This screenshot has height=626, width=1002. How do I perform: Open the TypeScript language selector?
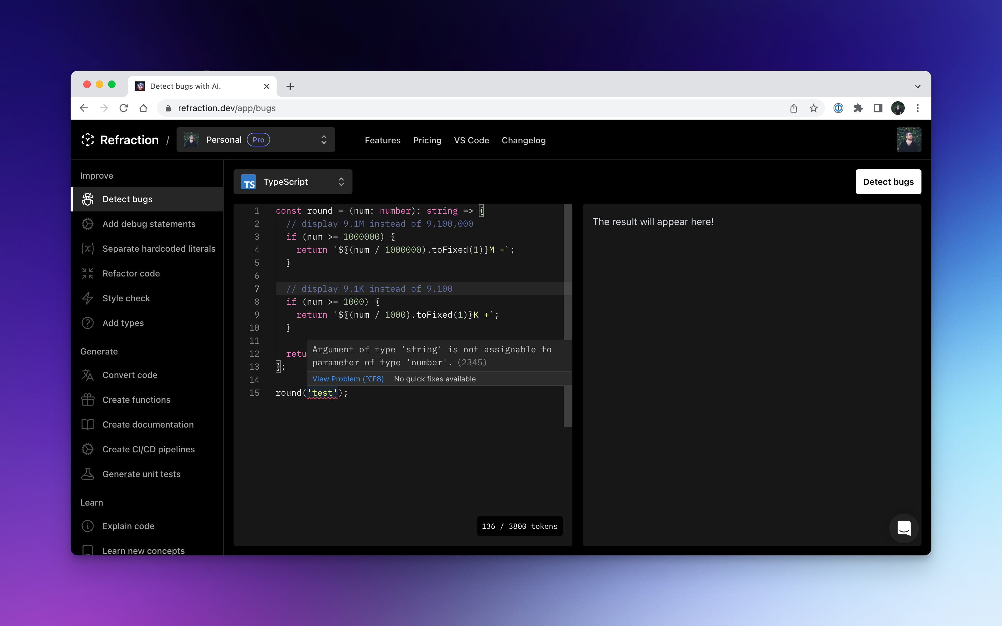293,182
